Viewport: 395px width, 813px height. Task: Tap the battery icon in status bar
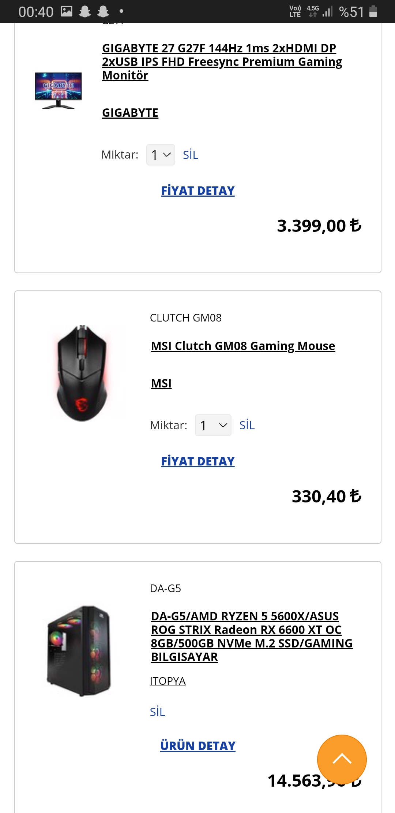point(373,11)
